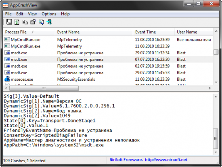Click the line DynamicSig[1].Value=6.1.7600.2.0.0.256.1
The image size is (222, 167).
[59, 106]
